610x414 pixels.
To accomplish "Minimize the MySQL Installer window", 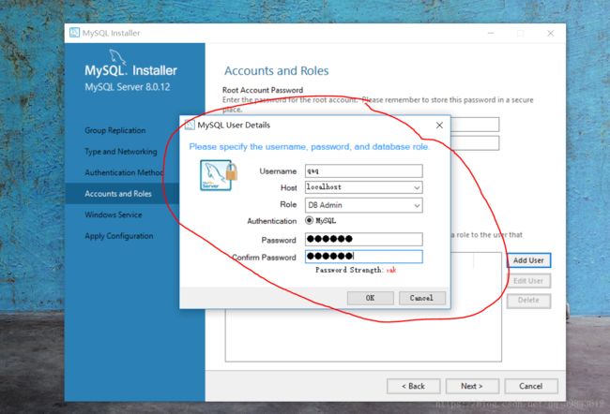I will tap(491, 33).
